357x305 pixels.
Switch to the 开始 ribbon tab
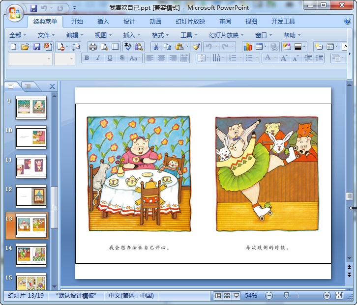[77, 22]
